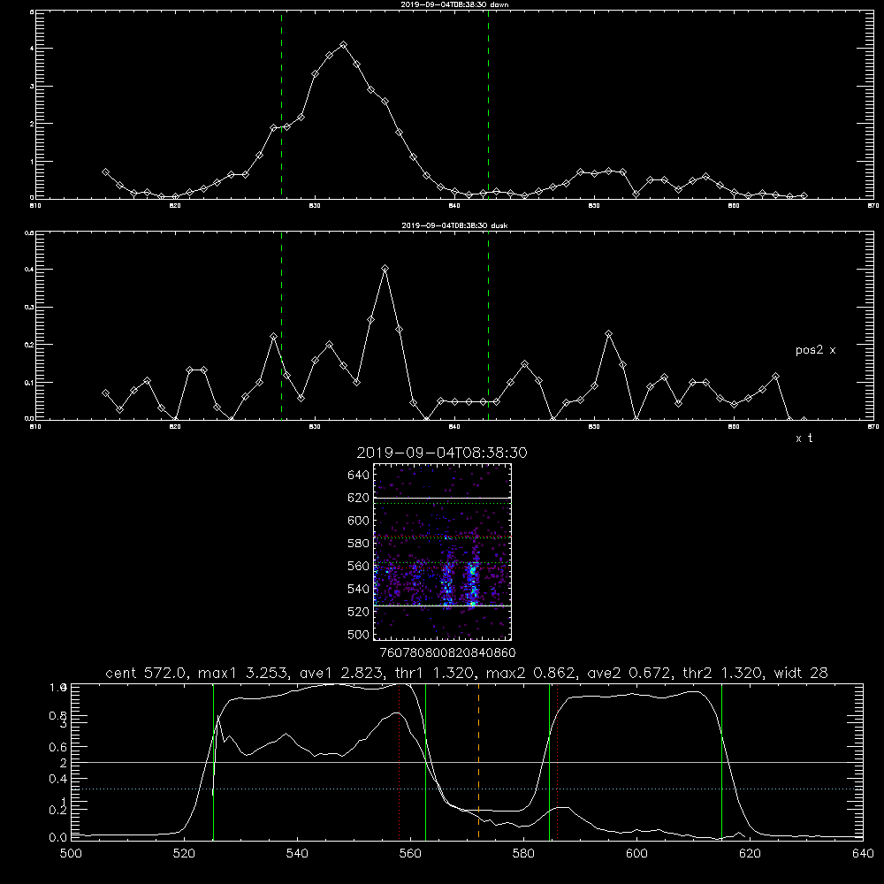Viewport: 884px width, 884px height.
Task: Click the '500' x-axis label of the bottom plot
Action: click(71, 854)
